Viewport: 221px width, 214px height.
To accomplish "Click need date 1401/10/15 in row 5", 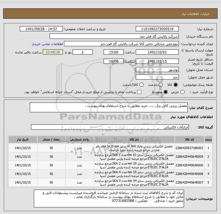I will point(23,182).
